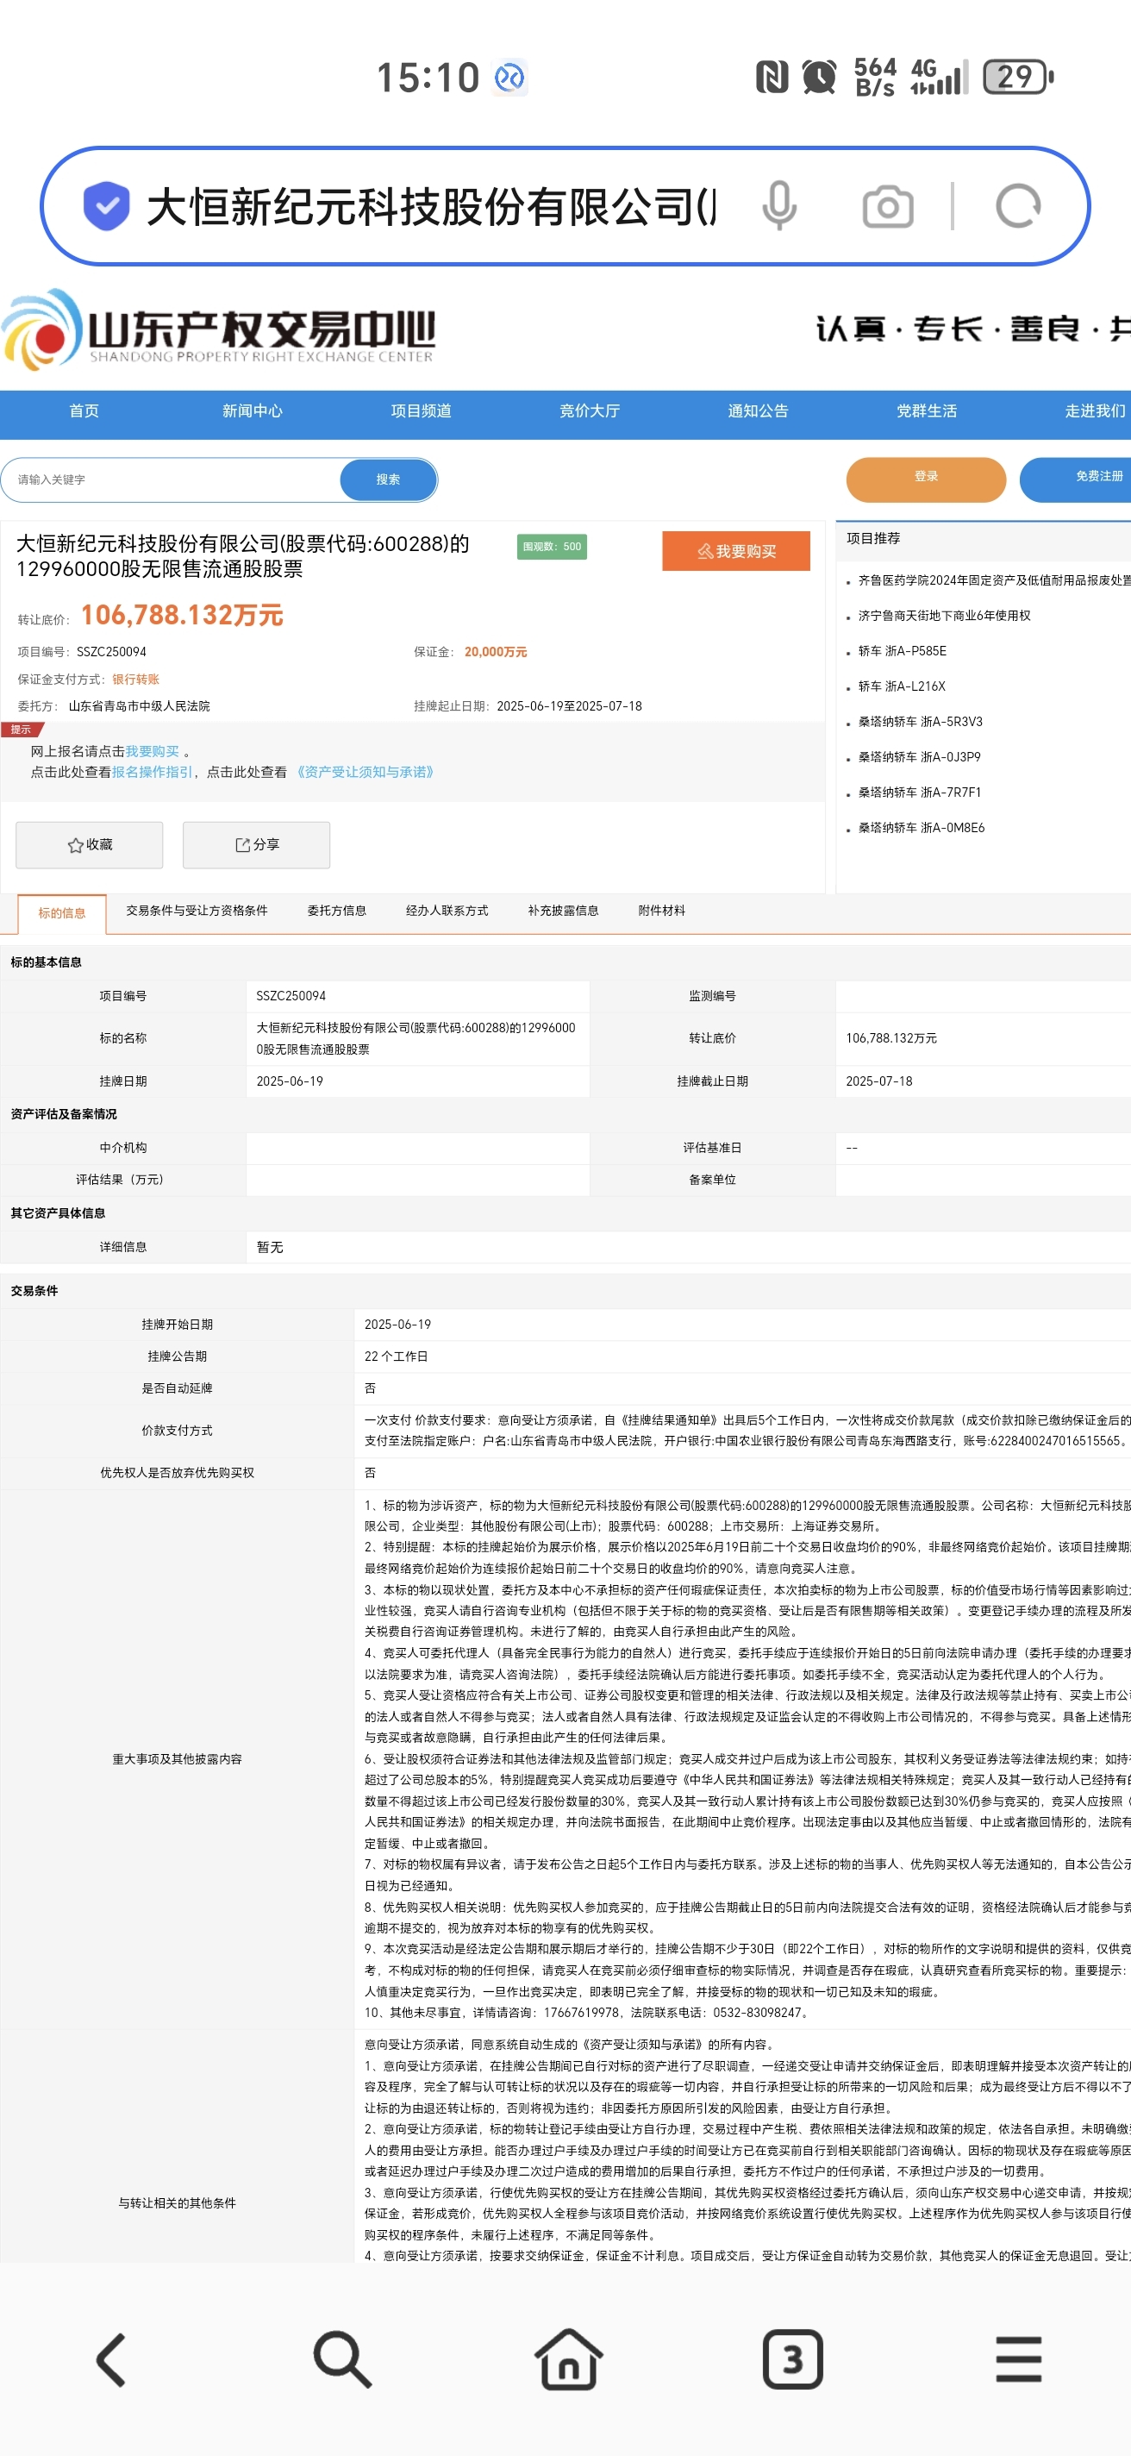Click the 银行转账 payment method text

pos(135,680)
